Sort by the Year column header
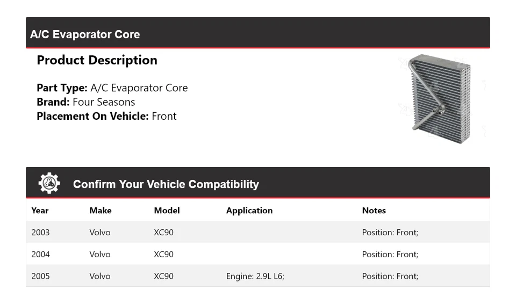This screenshot has height=304, width=516. point(40,211)
